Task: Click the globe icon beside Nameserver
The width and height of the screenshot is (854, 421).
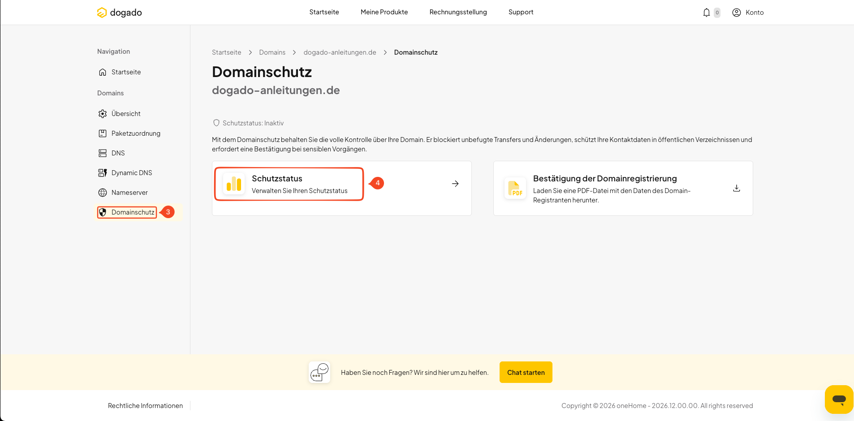Action: [103, 193]
